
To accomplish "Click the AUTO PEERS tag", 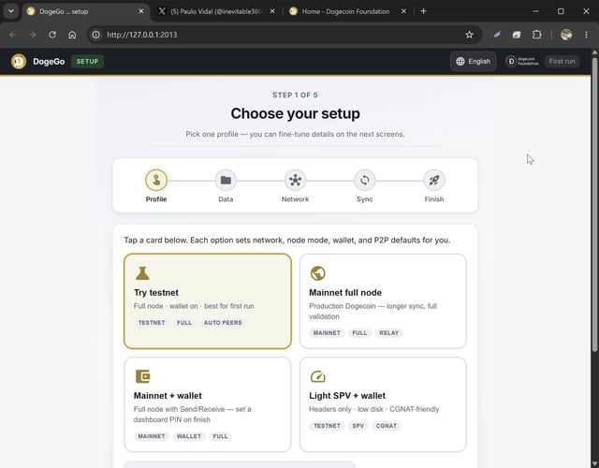I will click(223, 323).
